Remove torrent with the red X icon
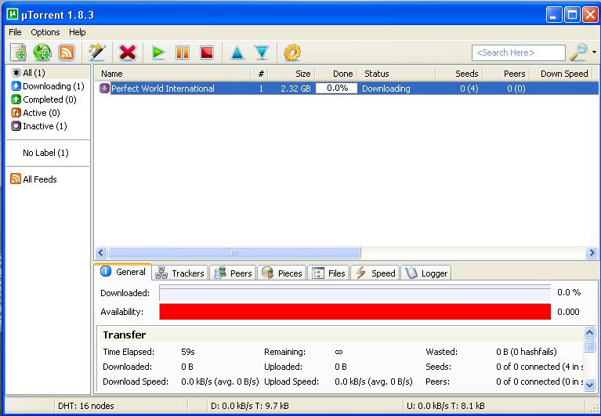 coord(128,52)
